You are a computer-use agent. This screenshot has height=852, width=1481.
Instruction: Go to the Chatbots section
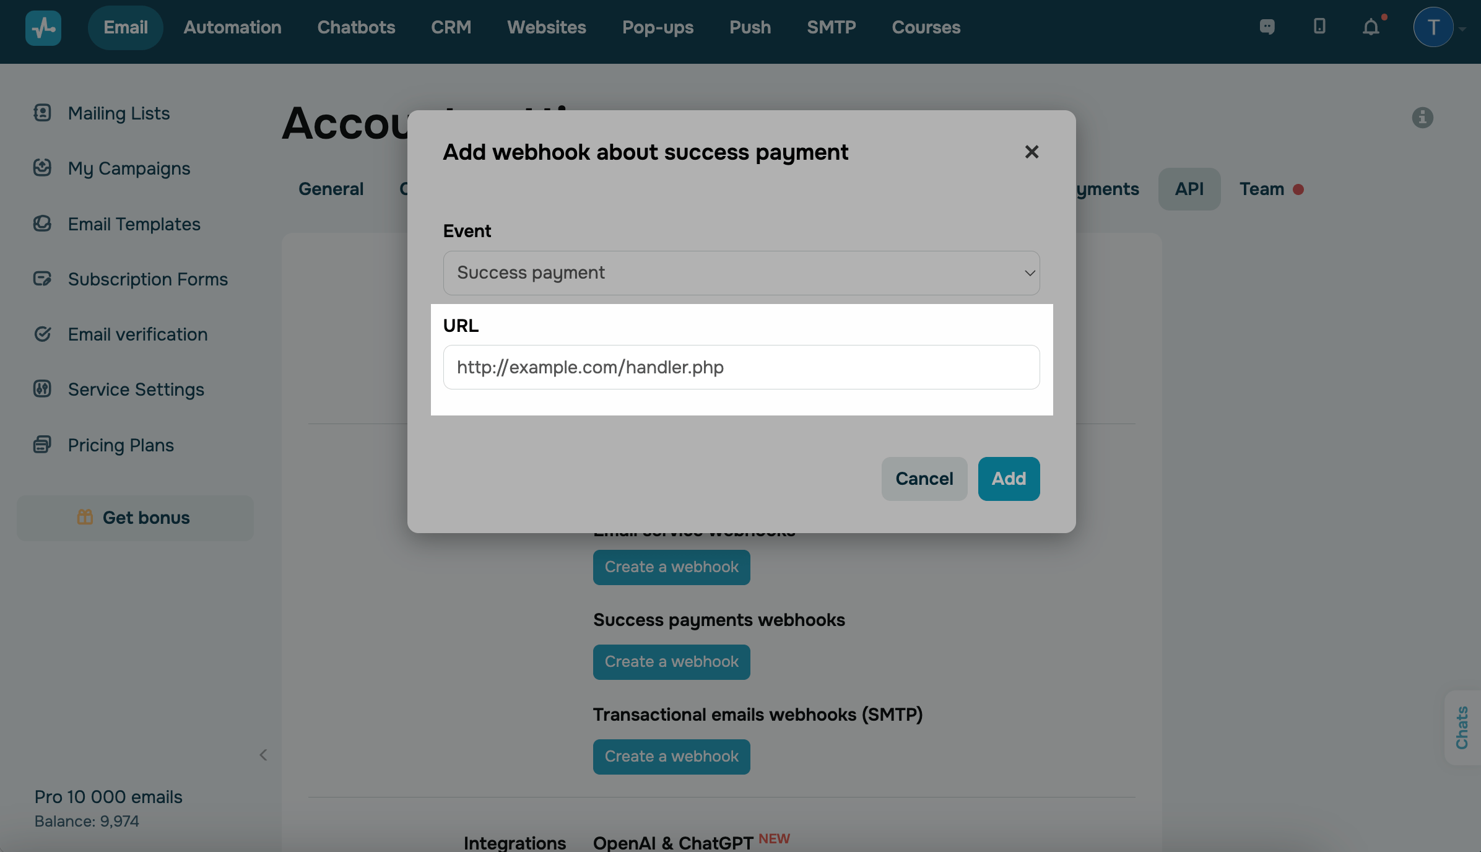click(356, 27)
